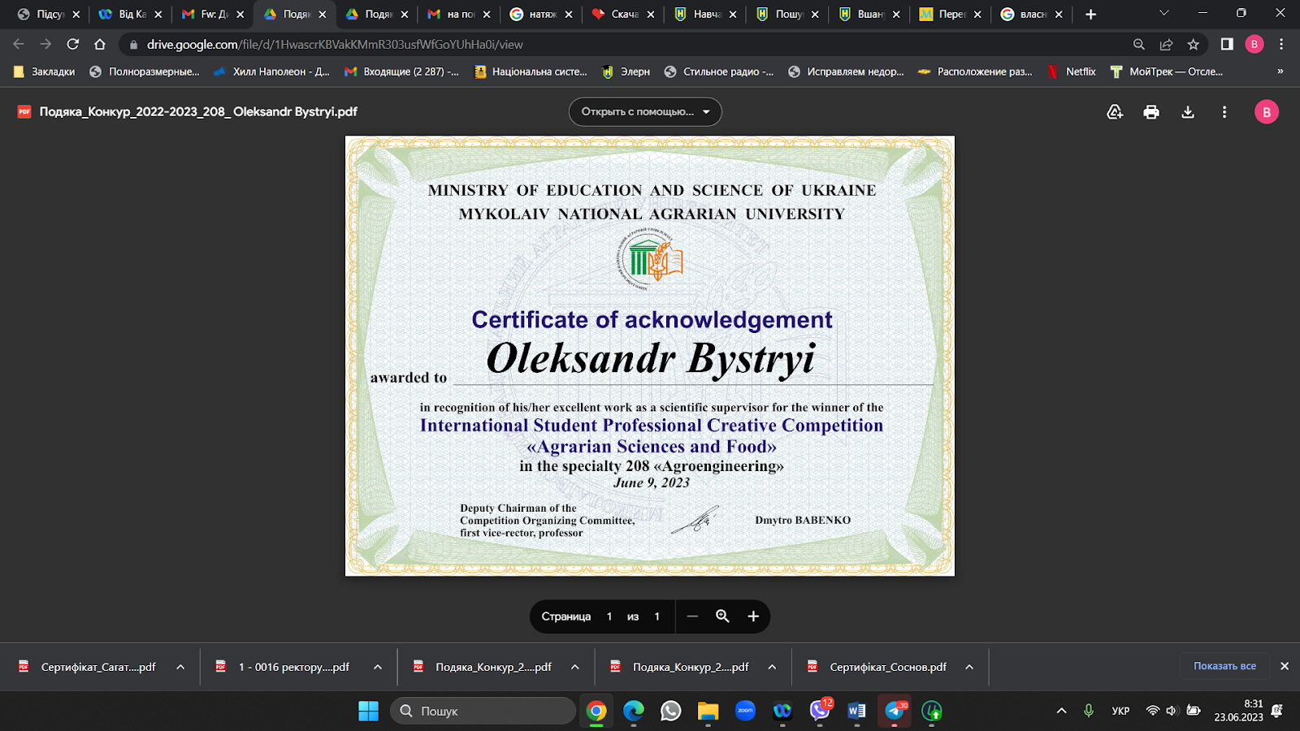Bookmark this page with the star
Viewport: 1300px width, 731px height.
click(1193, 45)
